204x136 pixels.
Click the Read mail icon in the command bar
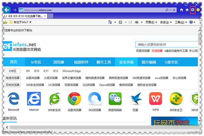[x=130, y=22]
